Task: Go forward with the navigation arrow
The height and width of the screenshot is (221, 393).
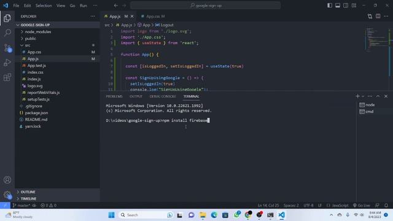Action: (124, 6)
